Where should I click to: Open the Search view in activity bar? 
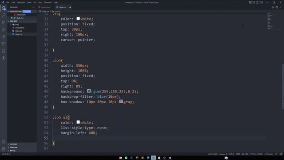(4, 15)
